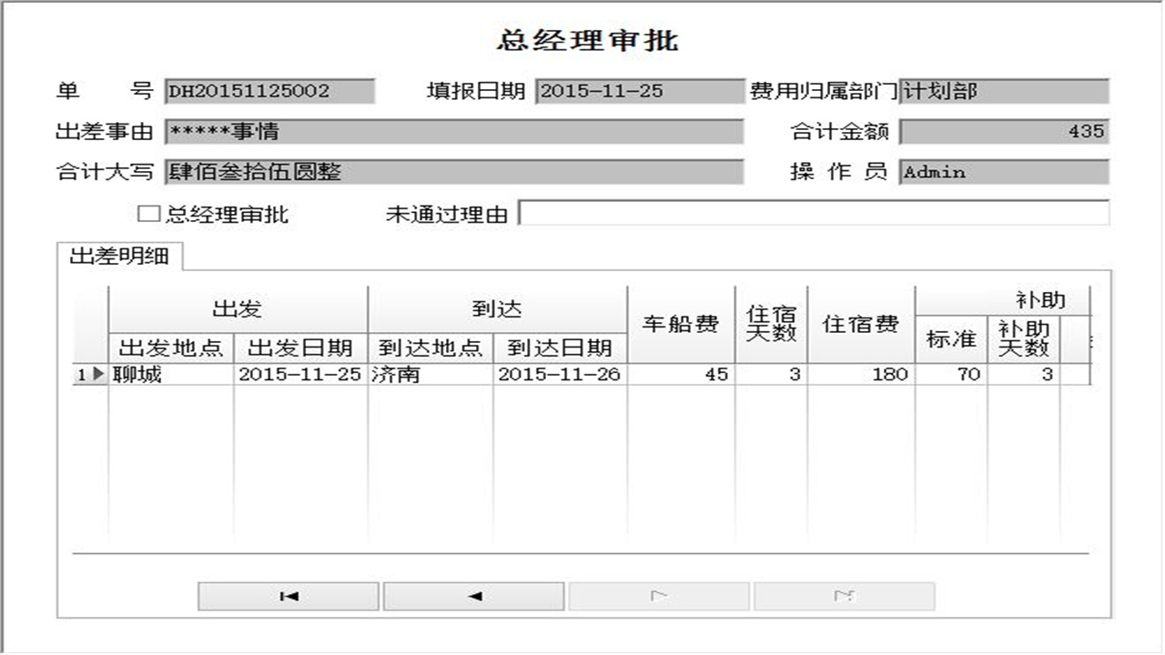
Task: Click the first-record navigation button
Action: (287, 596)
